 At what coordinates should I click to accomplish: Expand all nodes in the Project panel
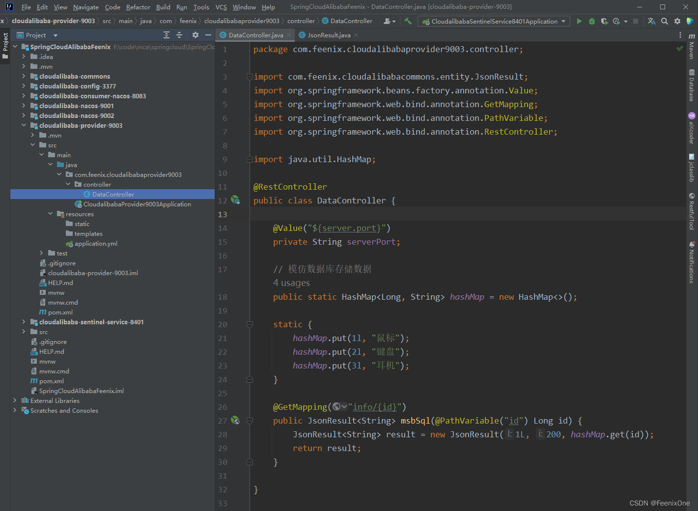tap(167, 35)
